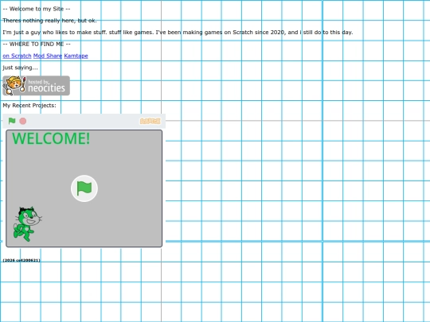Click the My Recent Projects label

pyautogui.click(x=29, y=106)
